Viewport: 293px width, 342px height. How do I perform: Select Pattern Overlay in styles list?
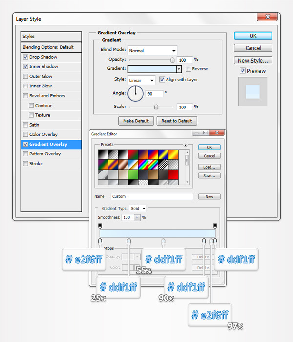[x=45, y=154]
